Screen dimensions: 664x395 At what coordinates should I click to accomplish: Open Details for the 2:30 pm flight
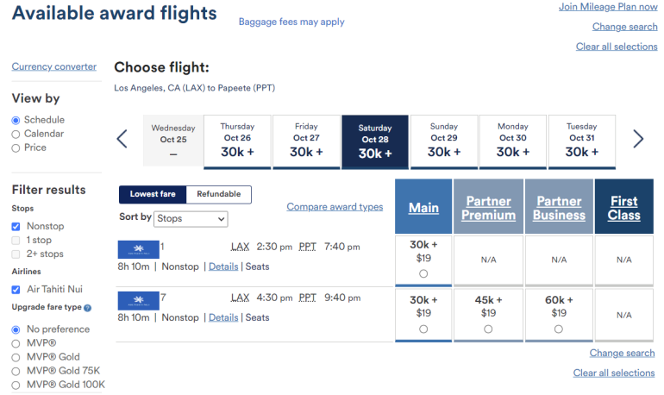pyautogui.click(x=223, y=267)
